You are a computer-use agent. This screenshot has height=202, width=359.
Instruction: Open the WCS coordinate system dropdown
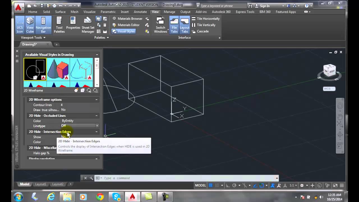[x=329, y=89]
